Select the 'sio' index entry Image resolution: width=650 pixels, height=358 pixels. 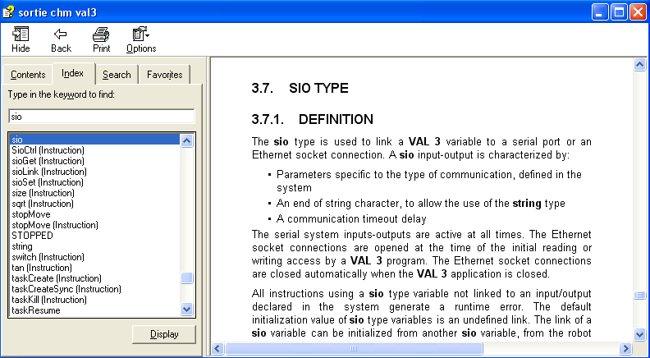[94, 140]
